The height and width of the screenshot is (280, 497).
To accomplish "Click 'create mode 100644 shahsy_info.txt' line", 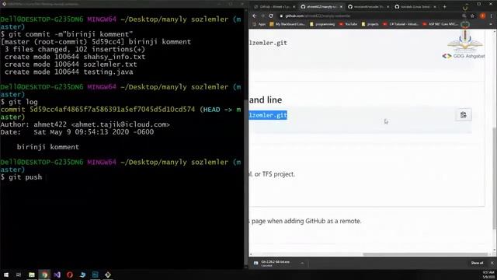I will pyautogui.click(x=75, y=57).
